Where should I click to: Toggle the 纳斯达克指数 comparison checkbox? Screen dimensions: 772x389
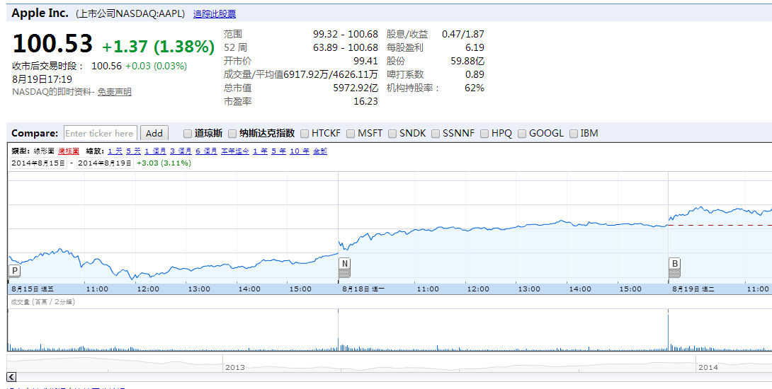[x=232, y=133]
